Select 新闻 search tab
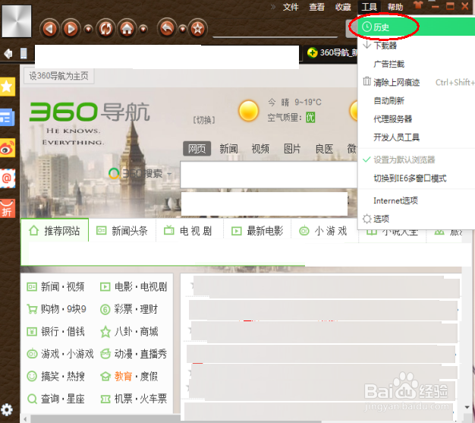This screenshot has width=475, height=423. (228, 149)
